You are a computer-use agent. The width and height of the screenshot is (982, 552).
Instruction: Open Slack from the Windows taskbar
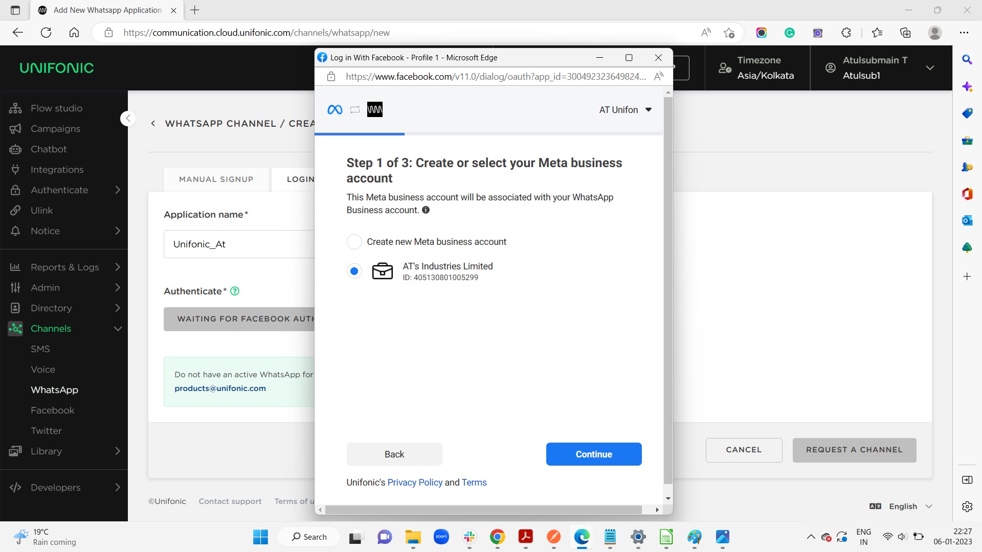pos(469,537)
